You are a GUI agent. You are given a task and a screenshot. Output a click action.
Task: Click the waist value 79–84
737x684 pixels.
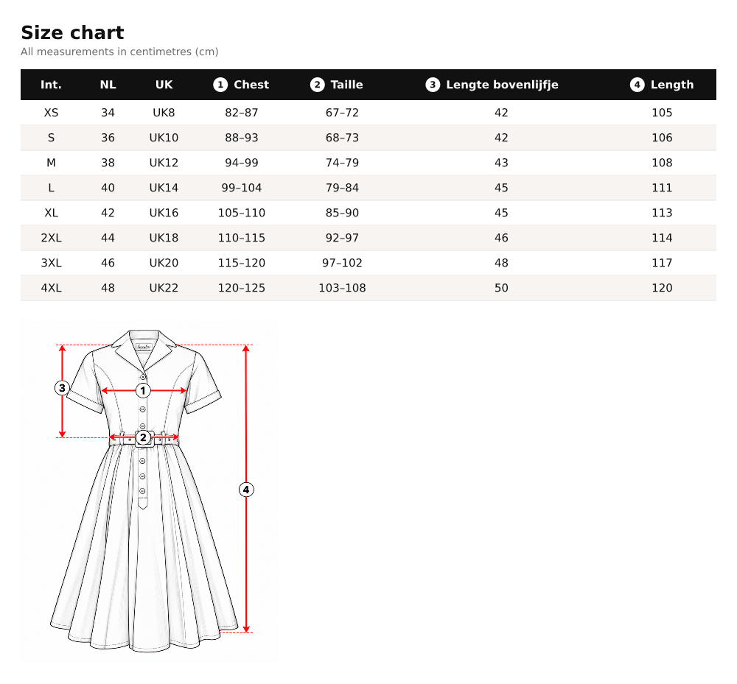pyautogui.click(x=342, y=188)
